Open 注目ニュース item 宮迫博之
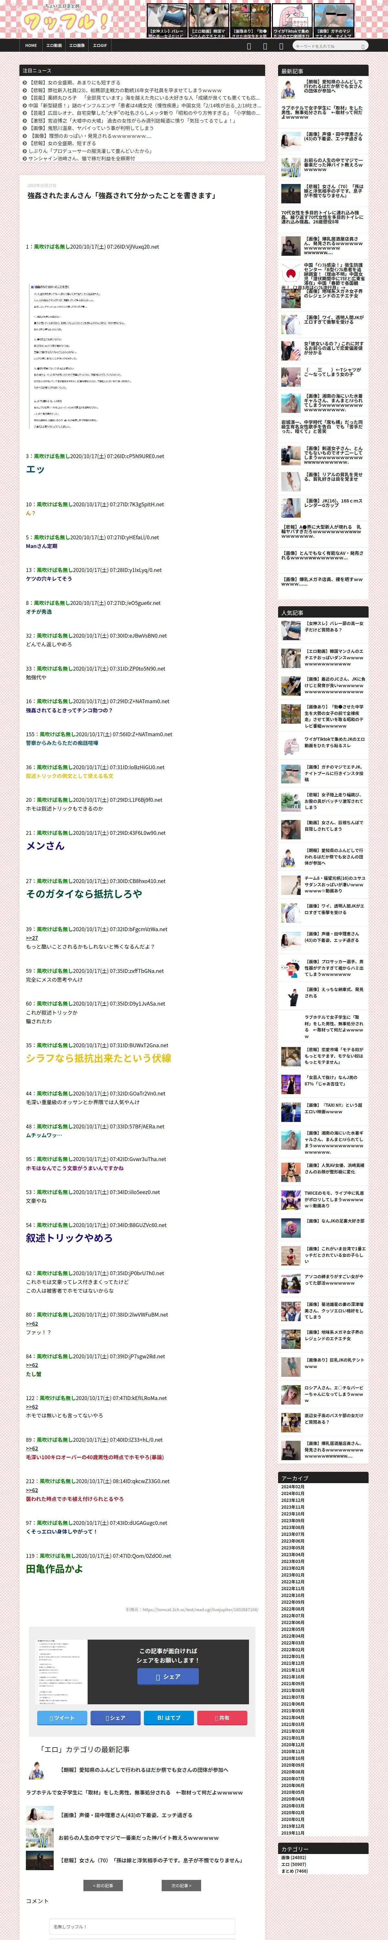 133,121
